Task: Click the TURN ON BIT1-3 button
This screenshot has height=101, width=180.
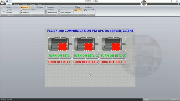Action: point(113,56)
